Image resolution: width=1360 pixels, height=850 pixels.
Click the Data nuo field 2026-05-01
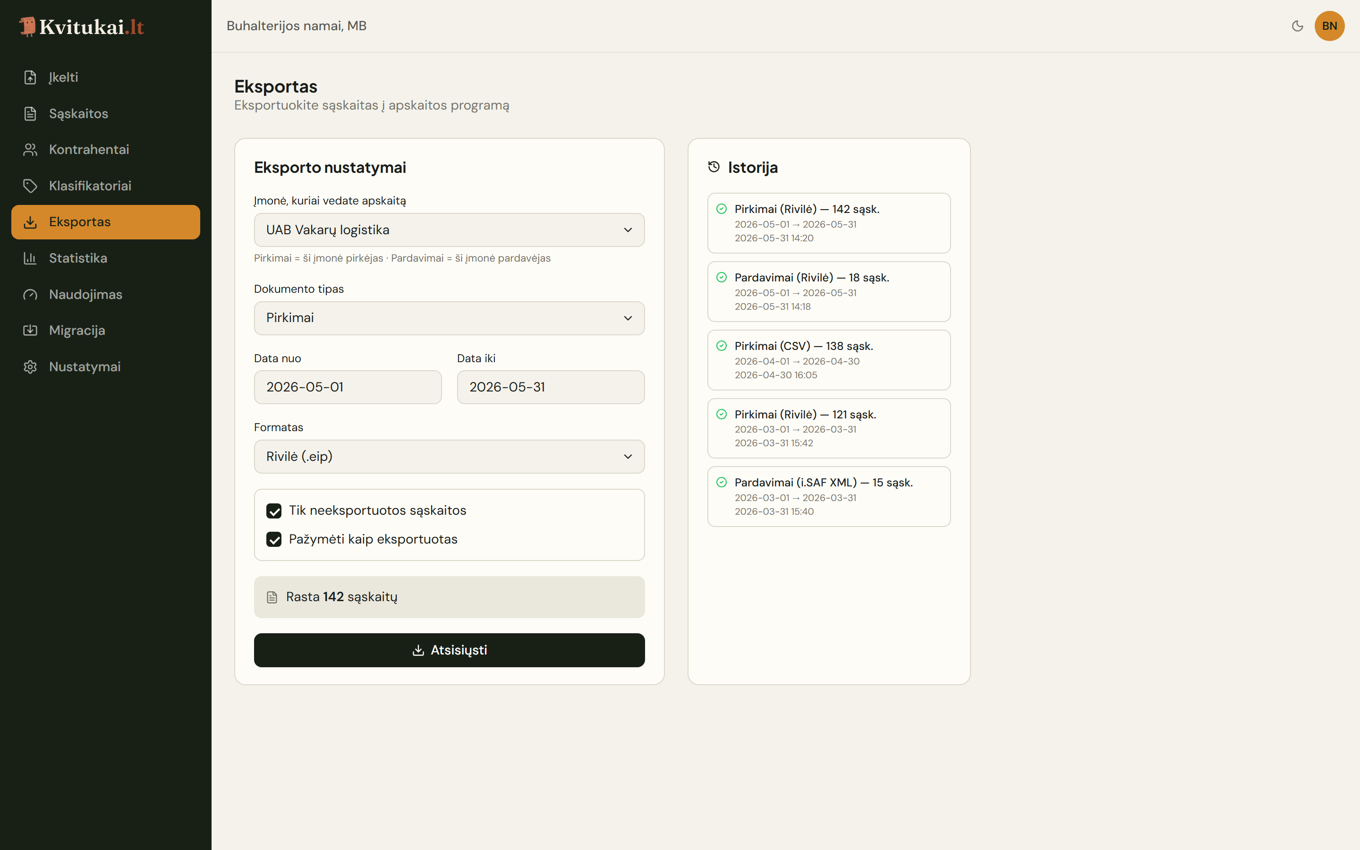(348, 387)
